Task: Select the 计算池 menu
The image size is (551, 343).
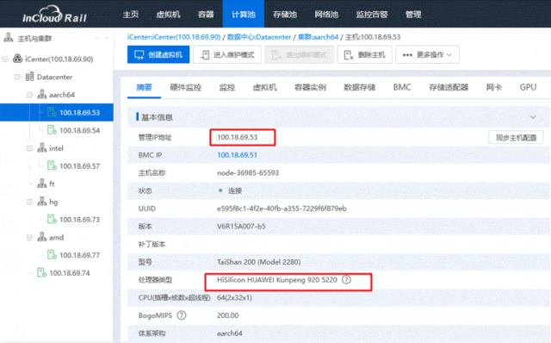Action: coord(244,15)
